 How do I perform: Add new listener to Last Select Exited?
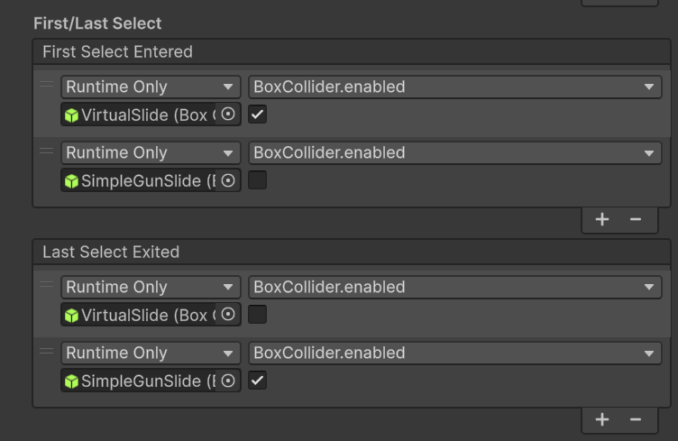(602, 419)
